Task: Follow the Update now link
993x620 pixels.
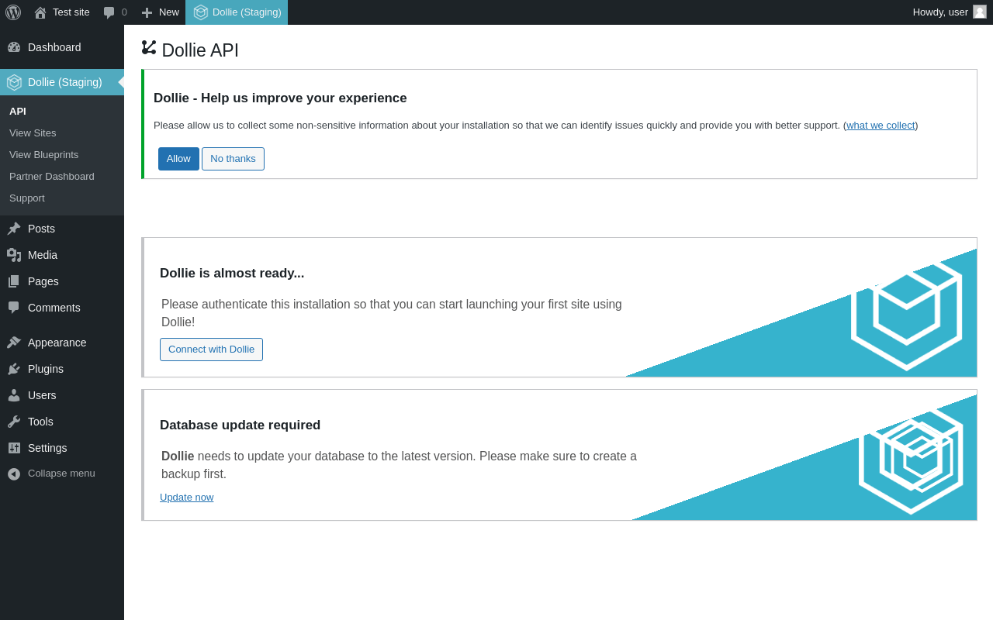Action: click(x=186, y=498)
